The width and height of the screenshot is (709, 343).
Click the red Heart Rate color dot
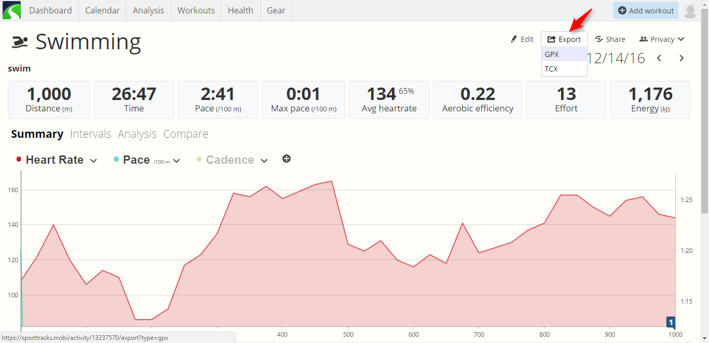pos(19,159)
